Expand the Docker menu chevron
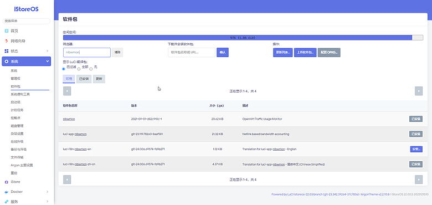 [48, 192]
